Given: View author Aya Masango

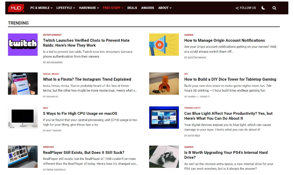Looking at the screenshot, I should (54, 63).
